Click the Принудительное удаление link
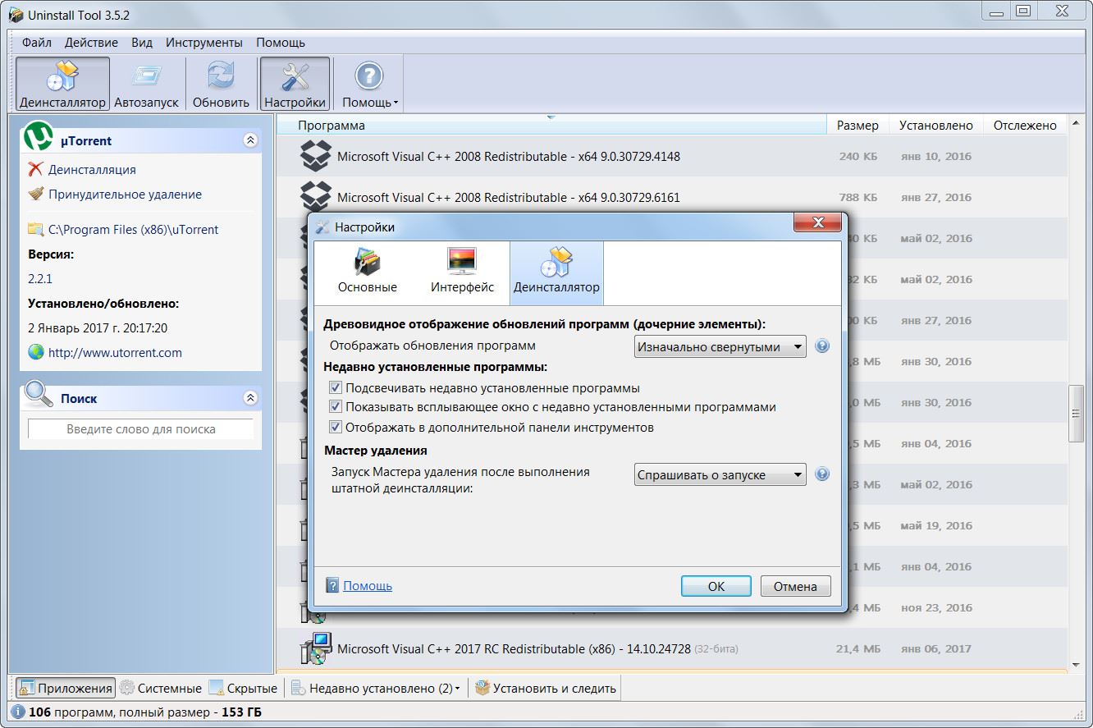1093x728 pixels. coord(125,195)
